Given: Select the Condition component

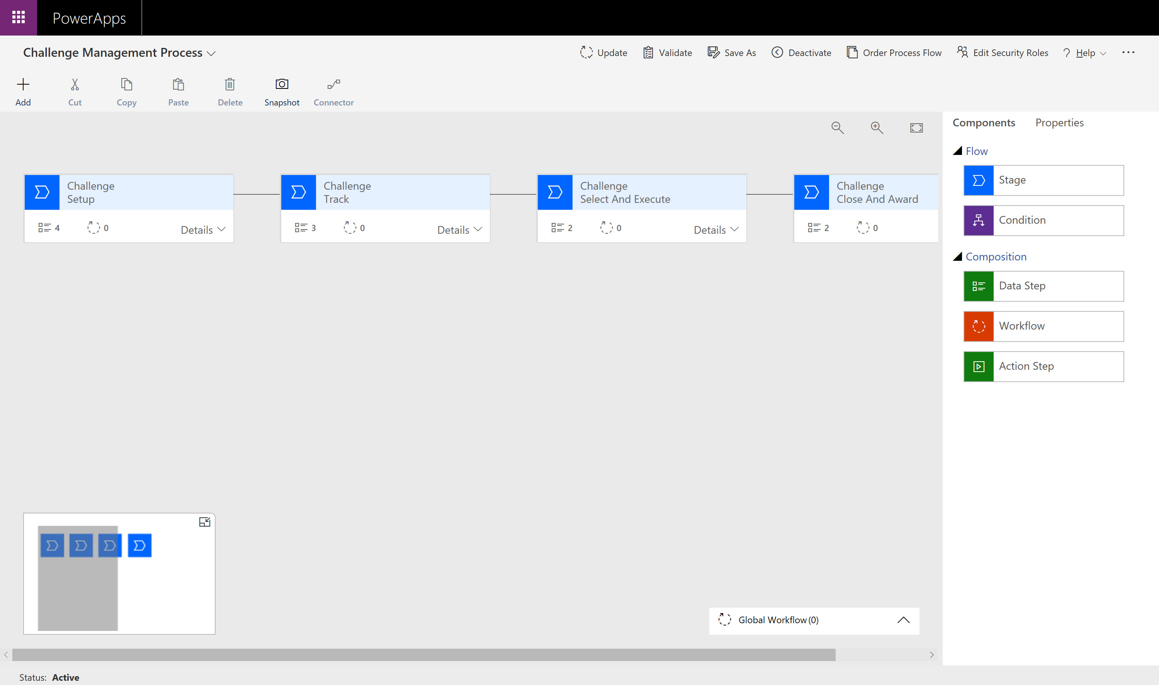Looking at the screenshot, I should pos(1043,220).
